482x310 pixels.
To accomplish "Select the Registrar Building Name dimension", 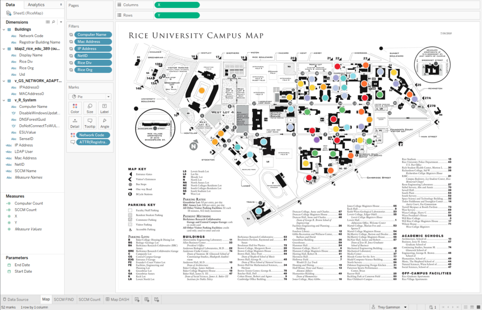I will [x=40, y=42].
